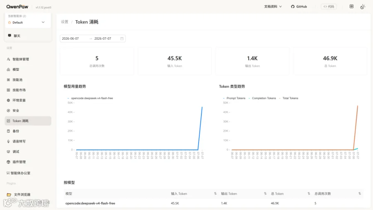The image size is (373, 210).
Task: Click the 1.4K 输出 Token stat card
Action: 252,61
